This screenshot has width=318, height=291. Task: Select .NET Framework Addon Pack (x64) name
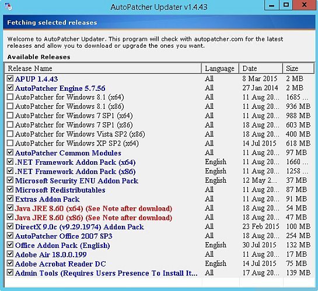coord(75,162)
